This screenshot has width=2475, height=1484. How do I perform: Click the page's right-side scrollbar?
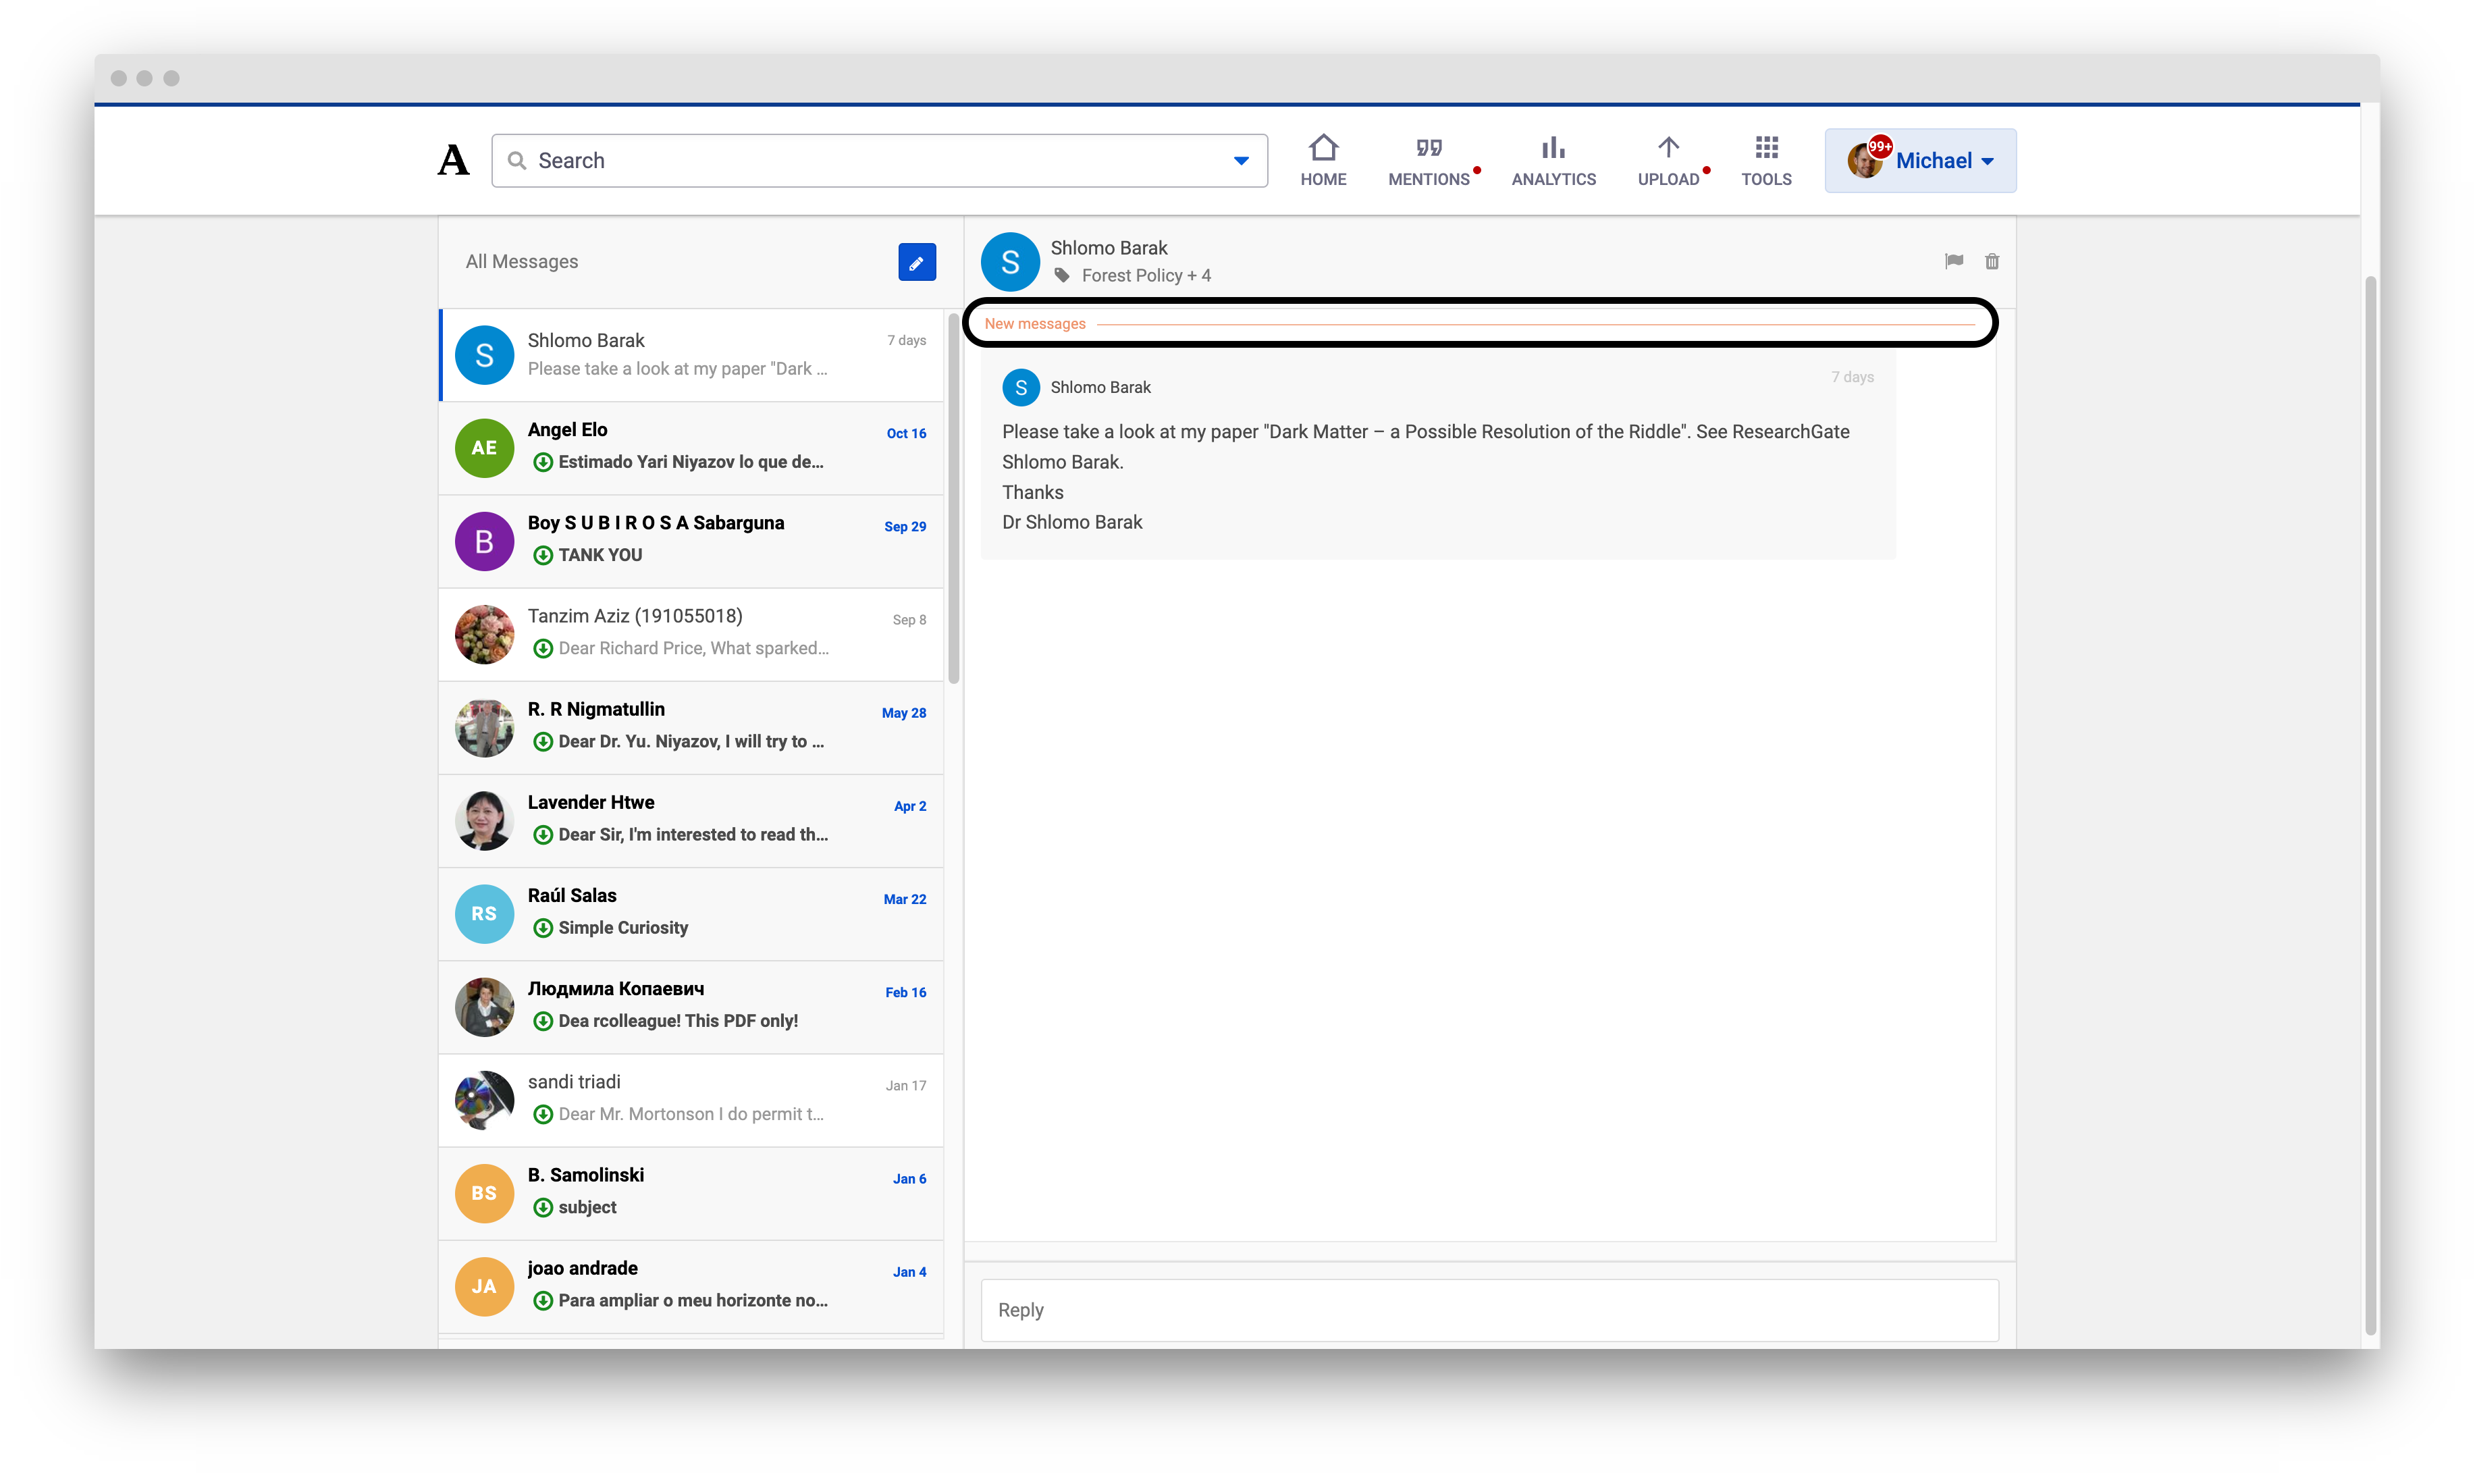click(x=2369, y=805)
